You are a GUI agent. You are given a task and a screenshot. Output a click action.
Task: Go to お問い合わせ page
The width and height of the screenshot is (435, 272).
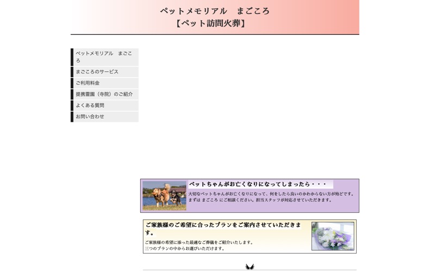[104, 116]
